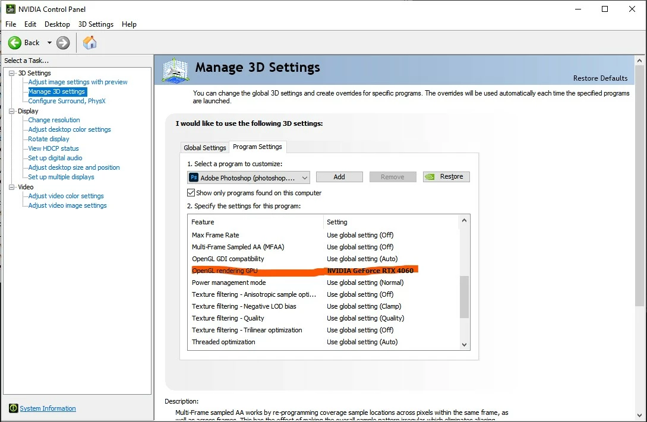Open Back history dropdown arrow
The image size is (647, 422).
[49, 43]
